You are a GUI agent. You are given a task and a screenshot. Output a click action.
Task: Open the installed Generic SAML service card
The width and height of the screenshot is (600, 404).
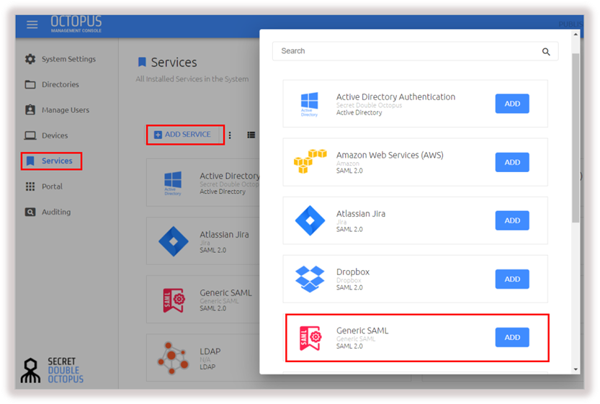[x=203, y=300]
